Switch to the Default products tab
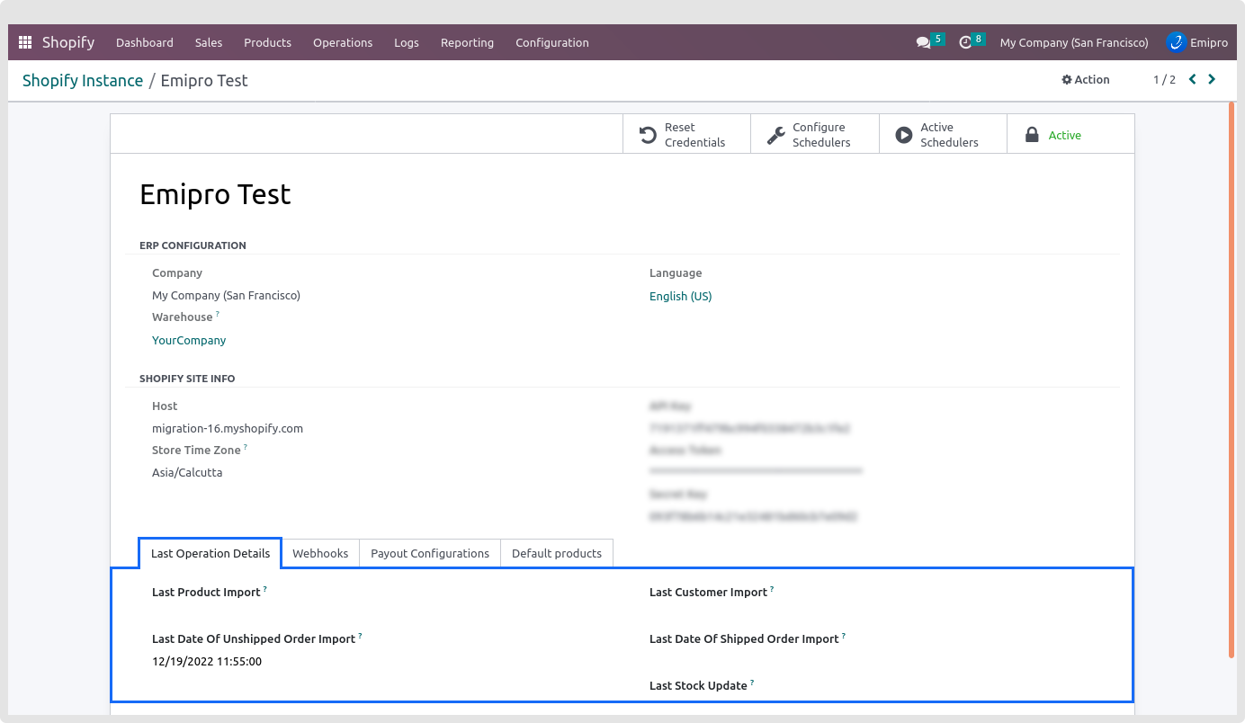 [557, 553]
